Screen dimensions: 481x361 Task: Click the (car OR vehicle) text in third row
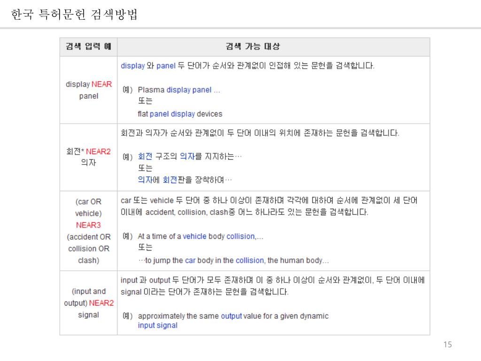[x=88, y=207]
